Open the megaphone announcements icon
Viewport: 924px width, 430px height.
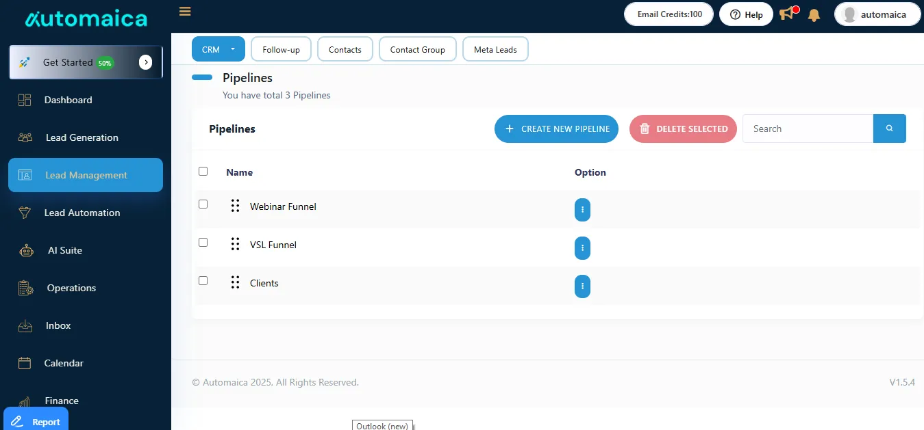[788, 14]
